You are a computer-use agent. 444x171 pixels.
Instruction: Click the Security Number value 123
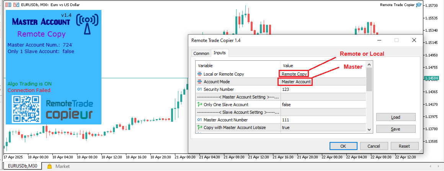323,89
